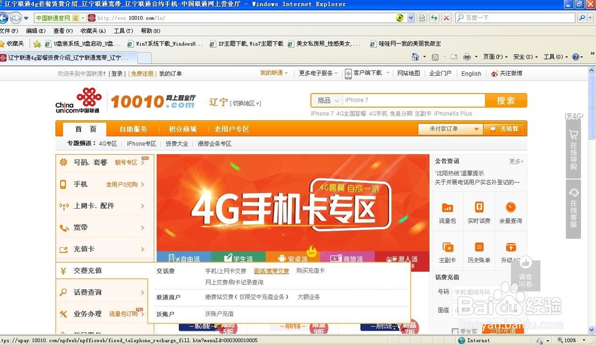Open the 历史账单 bill history icon

[479, 250]
